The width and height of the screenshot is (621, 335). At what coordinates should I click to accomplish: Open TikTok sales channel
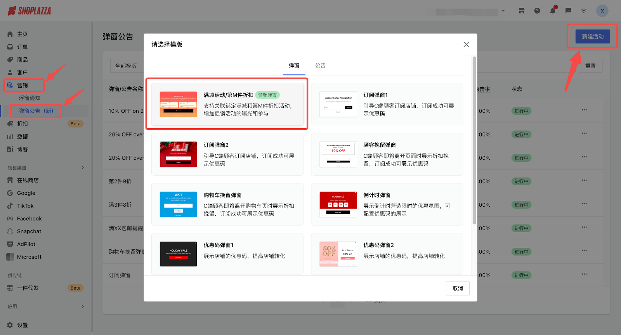point(25,206)
